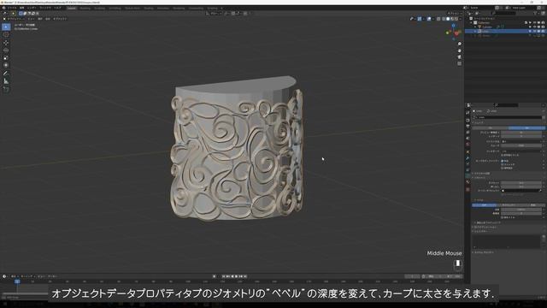
Task: Switch to the Sculpting workspace tab
Action: coord(99,8)
